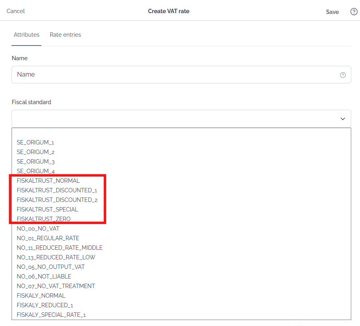Focus the Name input field
Viewport: 360px width, 326px height.
[181, 75]
